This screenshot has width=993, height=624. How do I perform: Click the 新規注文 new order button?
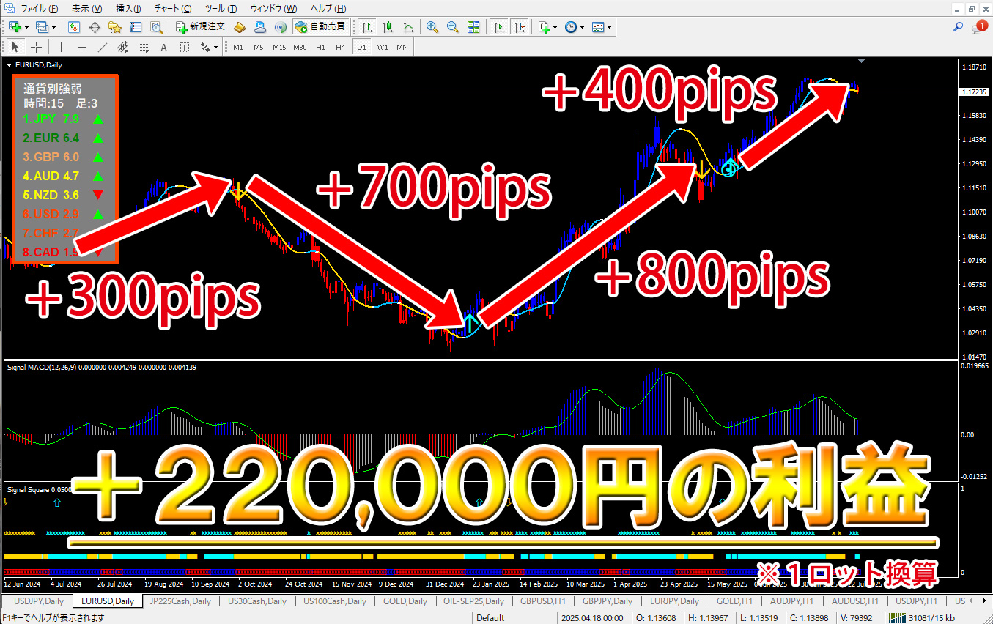pyautogui.click(x=200, y=27)
